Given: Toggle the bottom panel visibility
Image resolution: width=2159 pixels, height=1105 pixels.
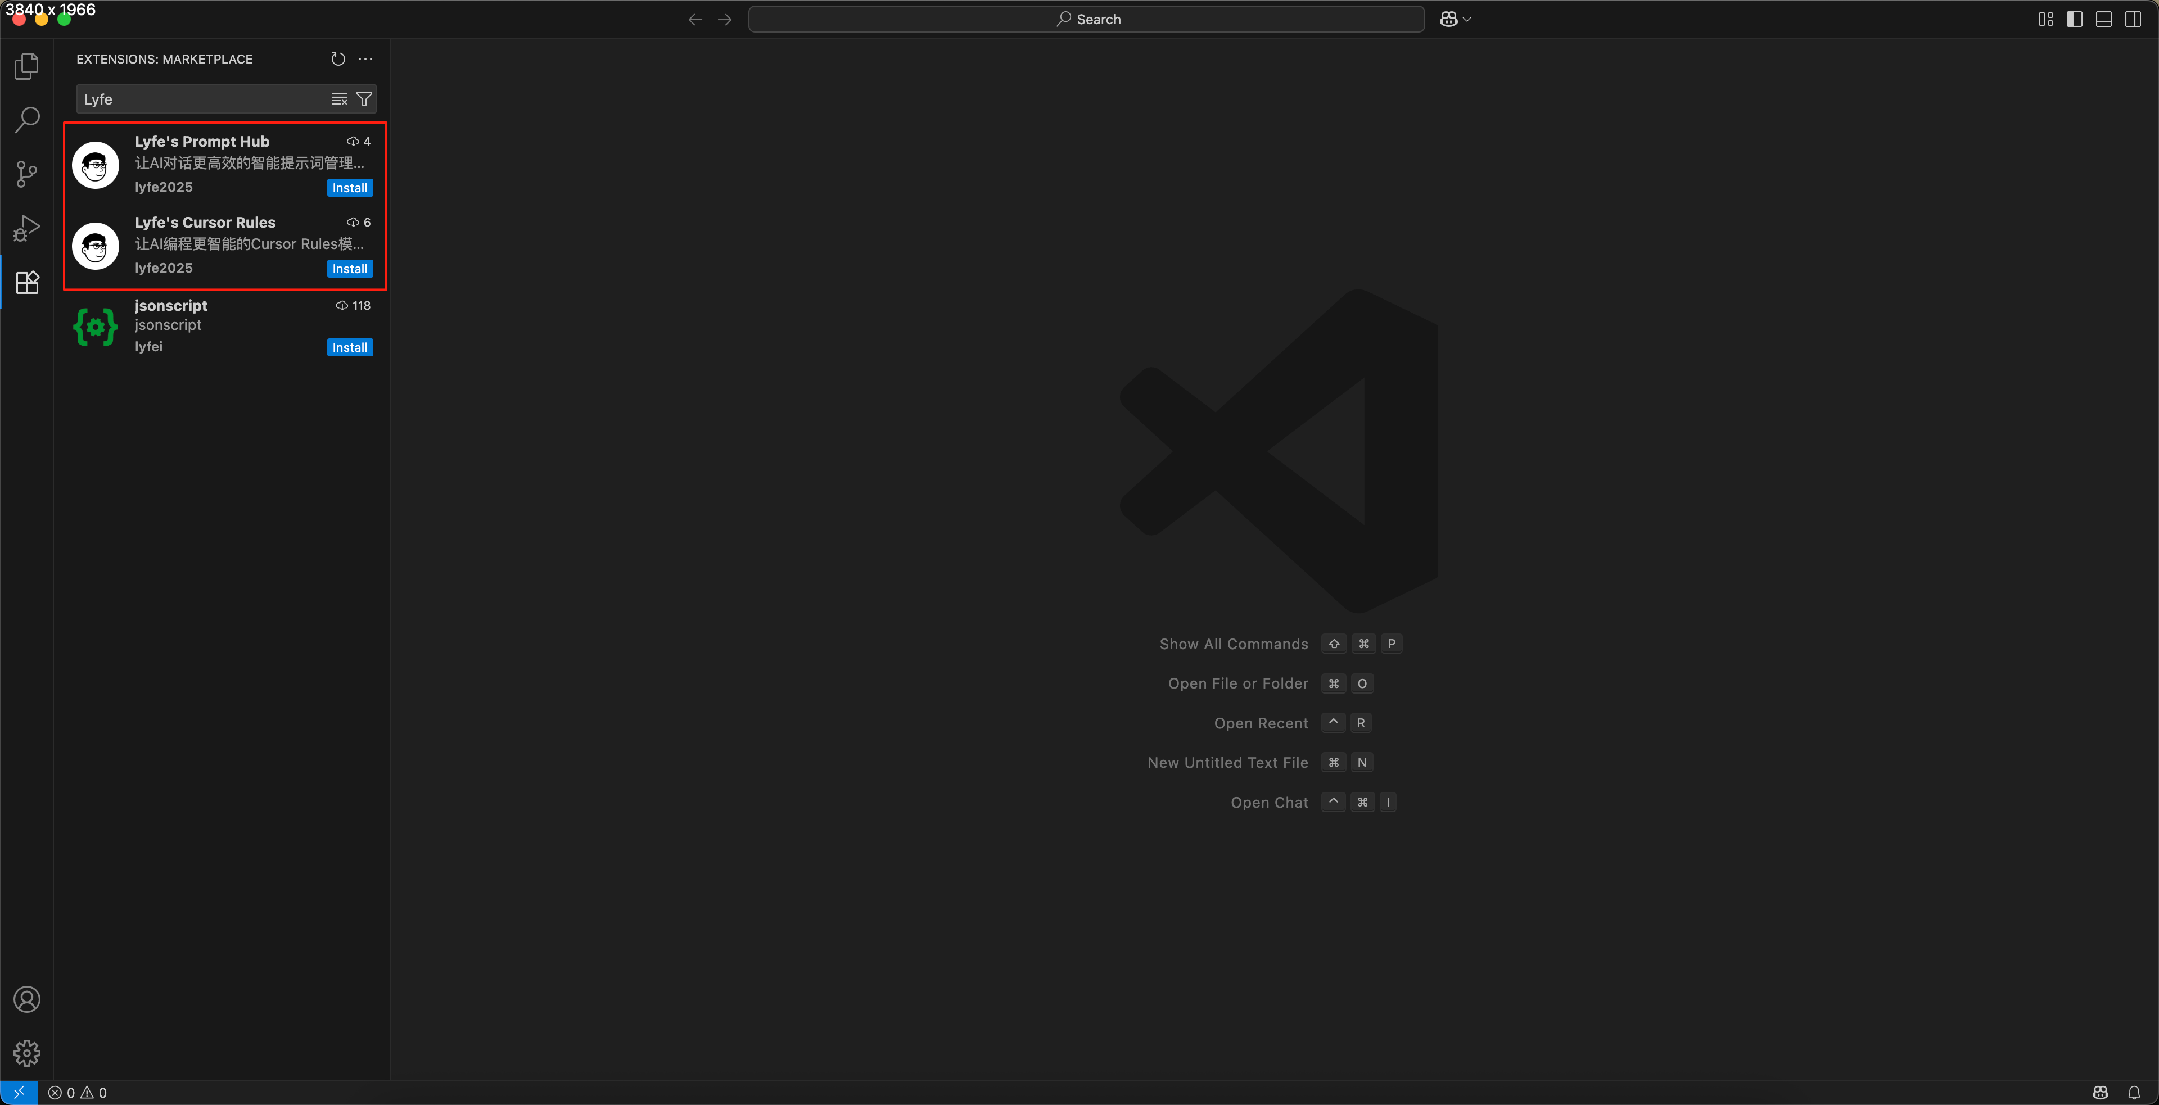Looking at the screenshot, I should 2104,19.
